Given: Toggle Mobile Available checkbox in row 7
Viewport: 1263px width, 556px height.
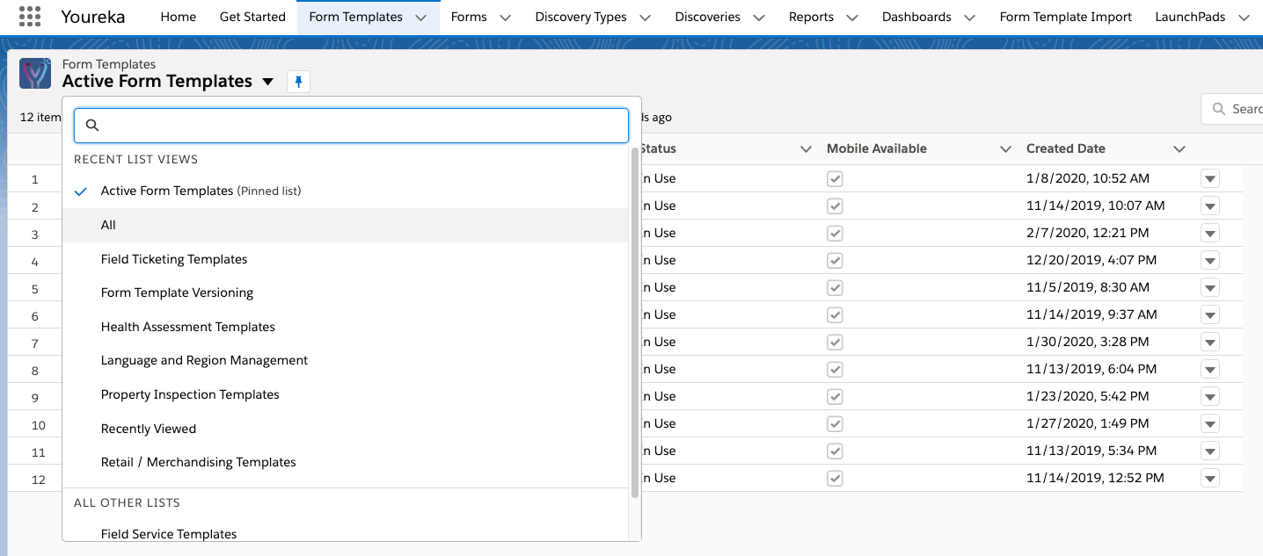Looking at the screenshot, I should coord(835,342).
